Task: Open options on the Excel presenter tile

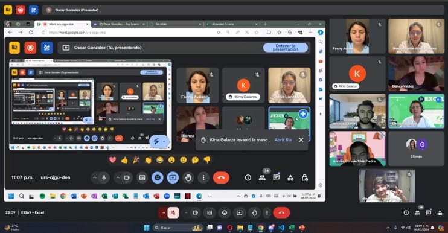Action: [x=439, y=100]
